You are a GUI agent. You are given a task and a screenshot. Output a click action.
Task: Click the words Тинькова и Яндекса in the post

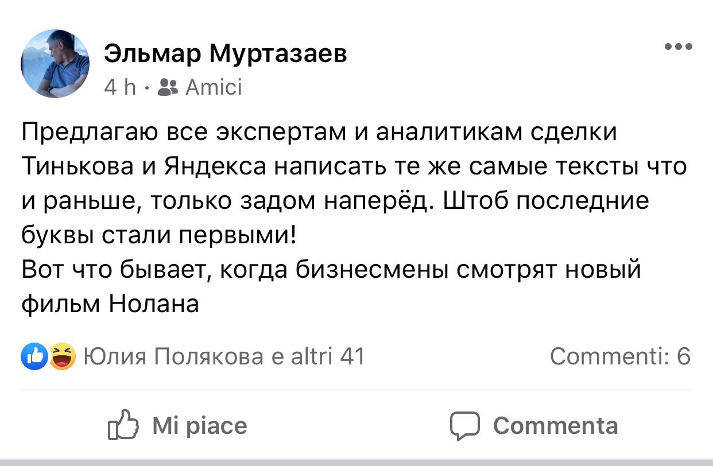[x=145, y=167]
